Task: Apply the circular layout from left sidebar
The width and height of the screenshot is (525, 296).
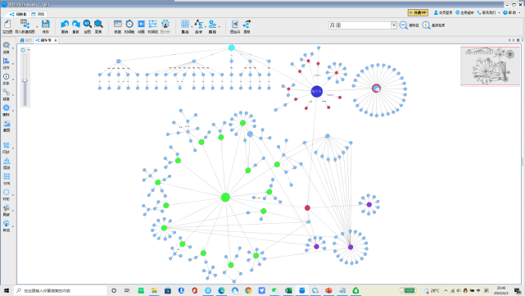Action: point(6,193)
